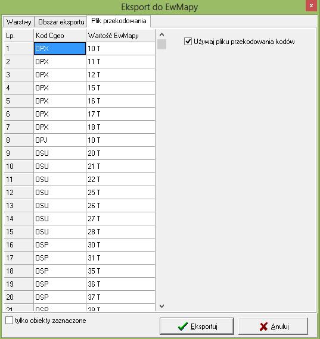The image size is (320, 339).
Task: Select the 35 T value cell
Action: coord(121,271)
